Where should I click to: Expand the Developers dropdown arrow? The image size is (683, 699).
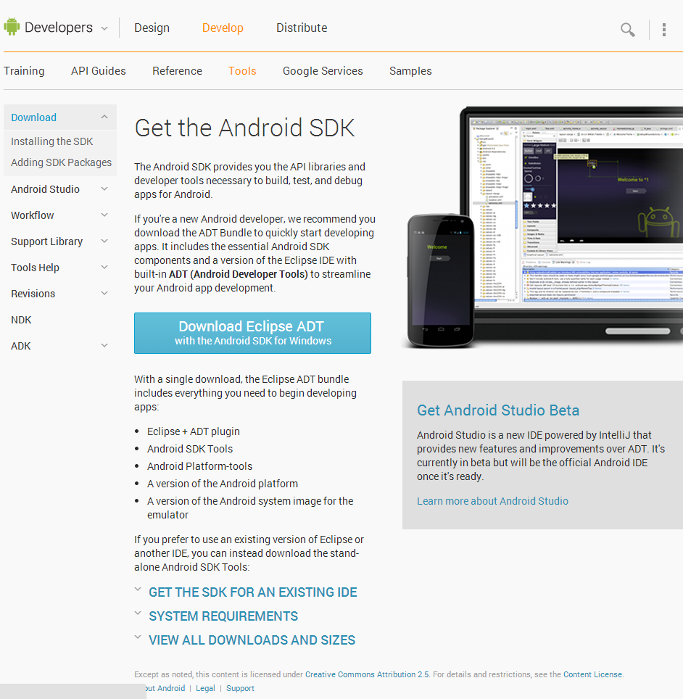pos(104,28)
